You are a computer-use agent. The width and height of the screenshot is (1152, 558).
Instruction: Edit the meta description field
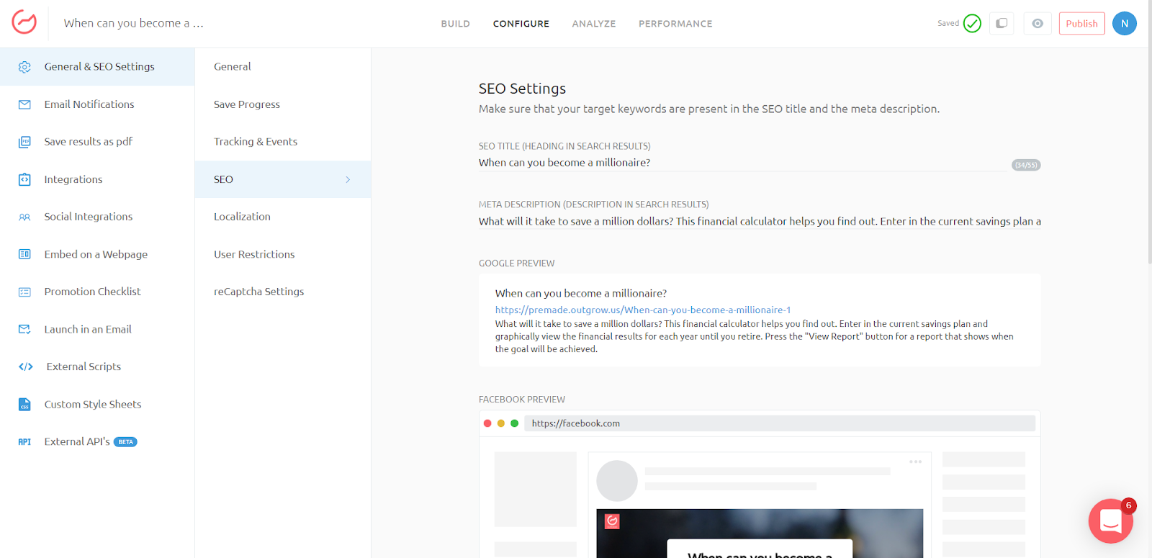coord(759,222)
